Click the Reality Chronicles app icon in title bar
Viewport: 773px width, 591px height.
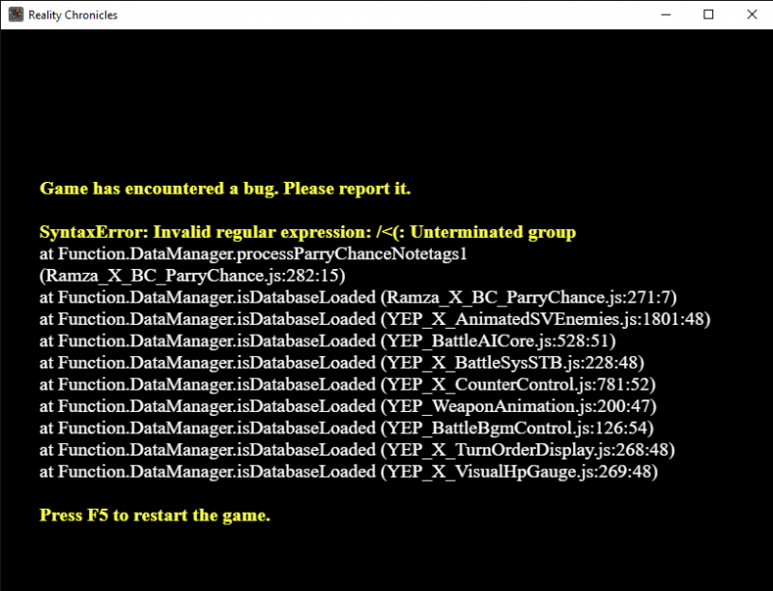click(15, 15)
